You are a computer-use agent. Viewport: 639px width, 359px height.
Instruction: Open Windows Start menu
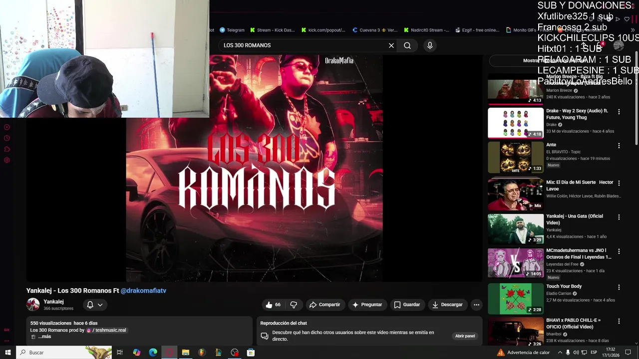point(8,353)
